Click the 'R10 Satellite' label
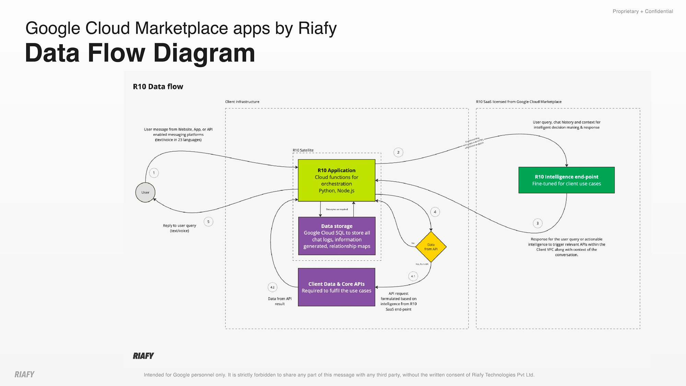 (303, 150)
